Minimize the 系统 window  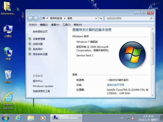pos(137,13)
